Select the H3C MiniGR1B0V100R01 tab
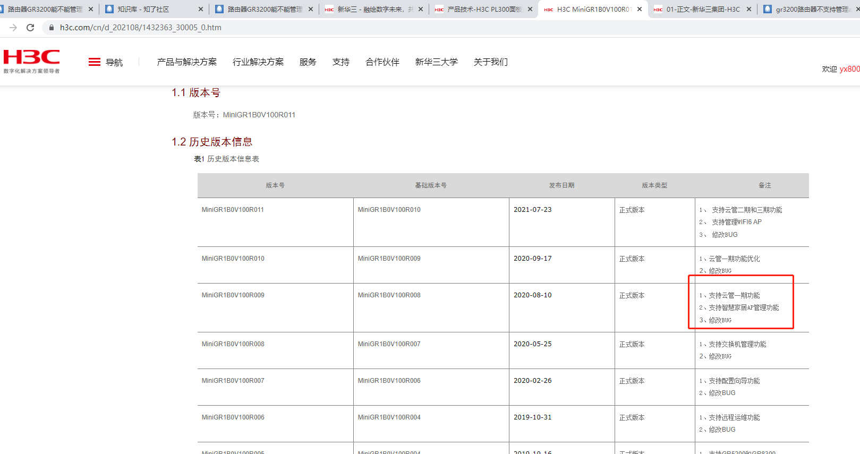The height and width of the screenshot is (454, 860). coord(593,9)
